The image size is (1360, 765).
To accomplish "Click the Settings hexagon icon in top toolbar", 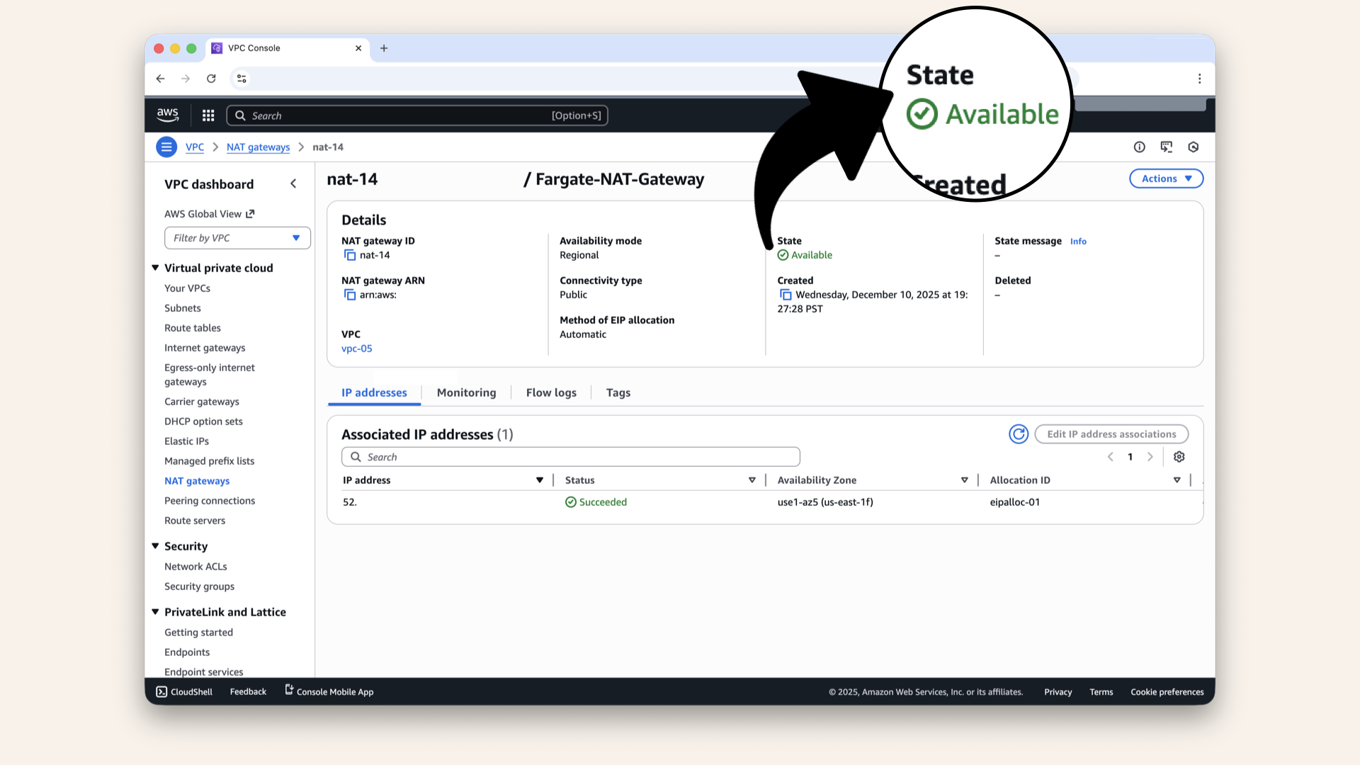I will point(1194,147).
